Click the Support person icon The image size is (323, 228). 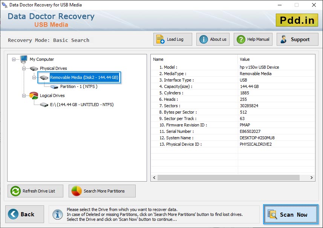click(x=283, y=39)
